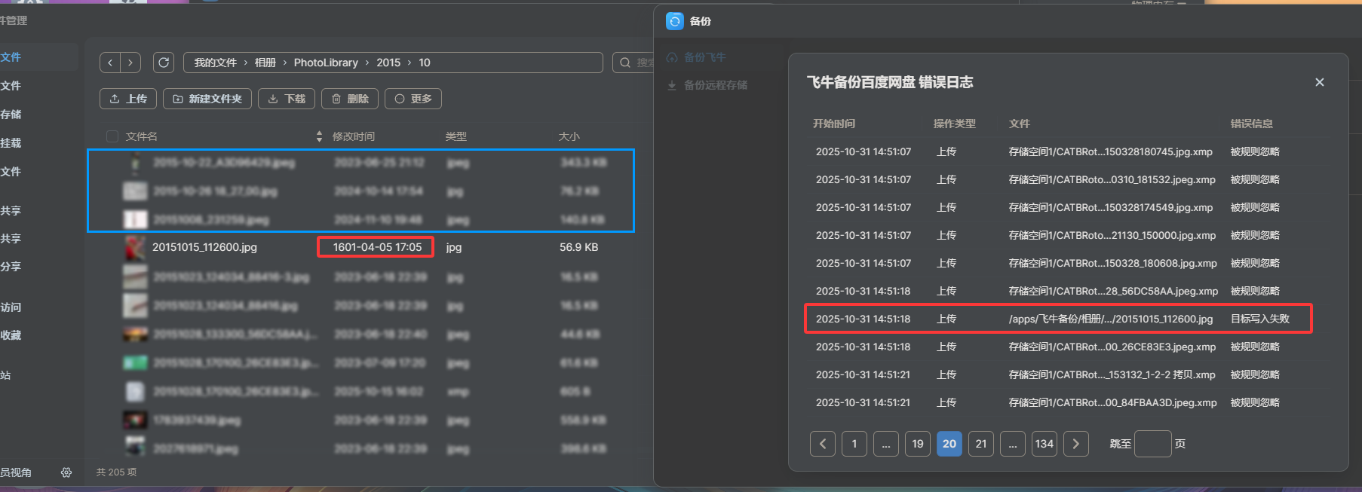Go back with the left arrow navigation button

(x=110, y=63)
